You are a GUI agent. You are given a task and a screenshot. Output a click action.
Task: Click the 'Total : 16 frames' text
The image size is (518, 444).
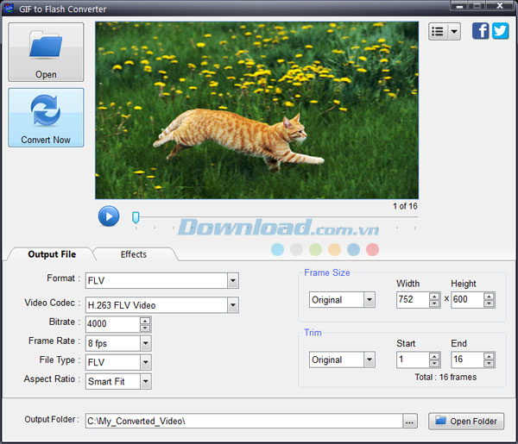[x=445, y=377]
